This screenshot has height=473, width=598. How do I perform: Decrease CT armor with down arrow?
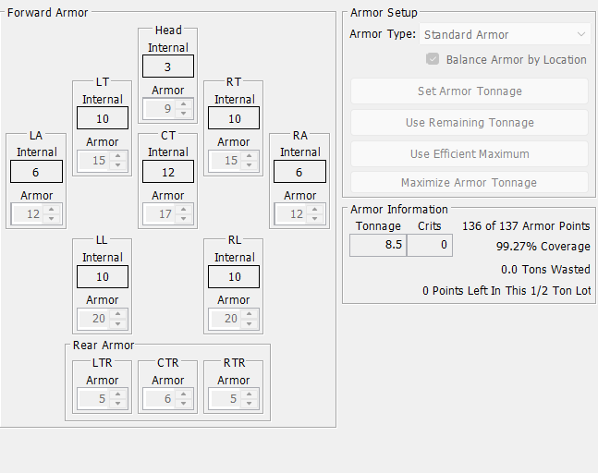coord(183,218)
